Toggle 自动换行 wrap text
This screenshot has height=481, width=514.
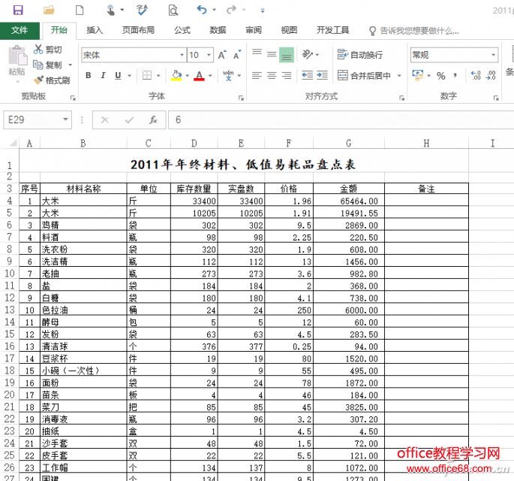pyautogui.click(x=360, y=55)
